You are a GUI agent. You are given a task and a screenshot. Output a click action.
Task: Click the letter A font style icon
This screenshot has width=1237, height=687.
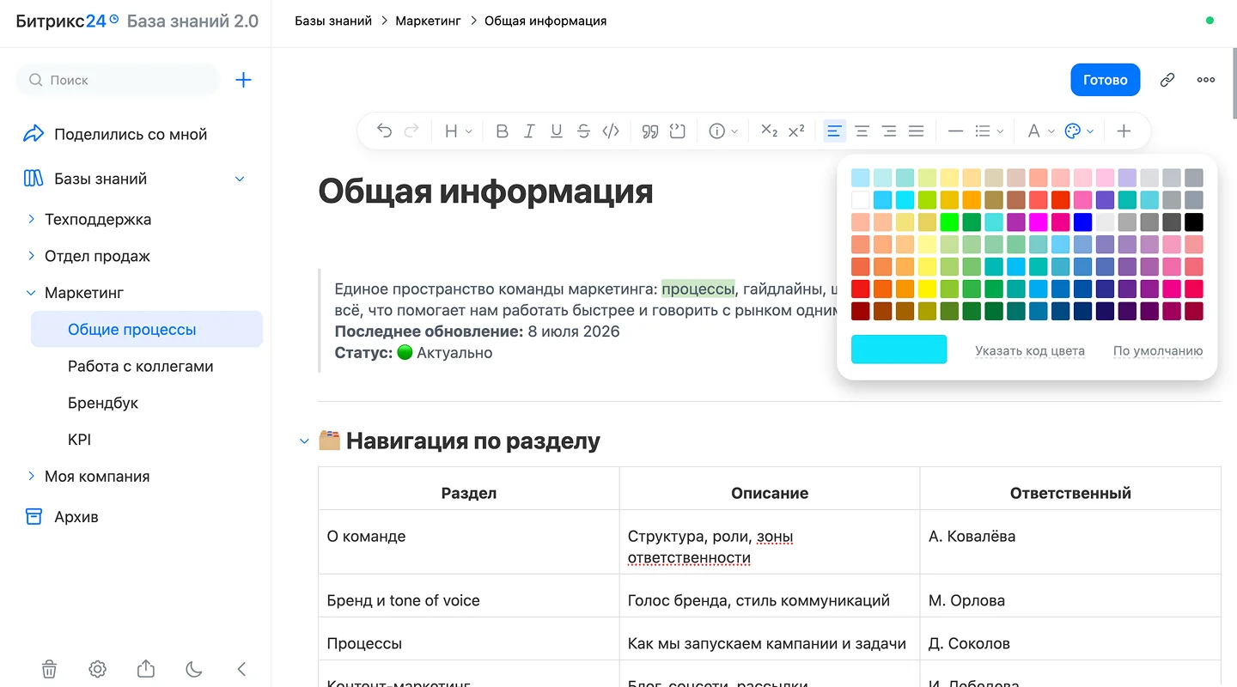tap(1033, 131)
